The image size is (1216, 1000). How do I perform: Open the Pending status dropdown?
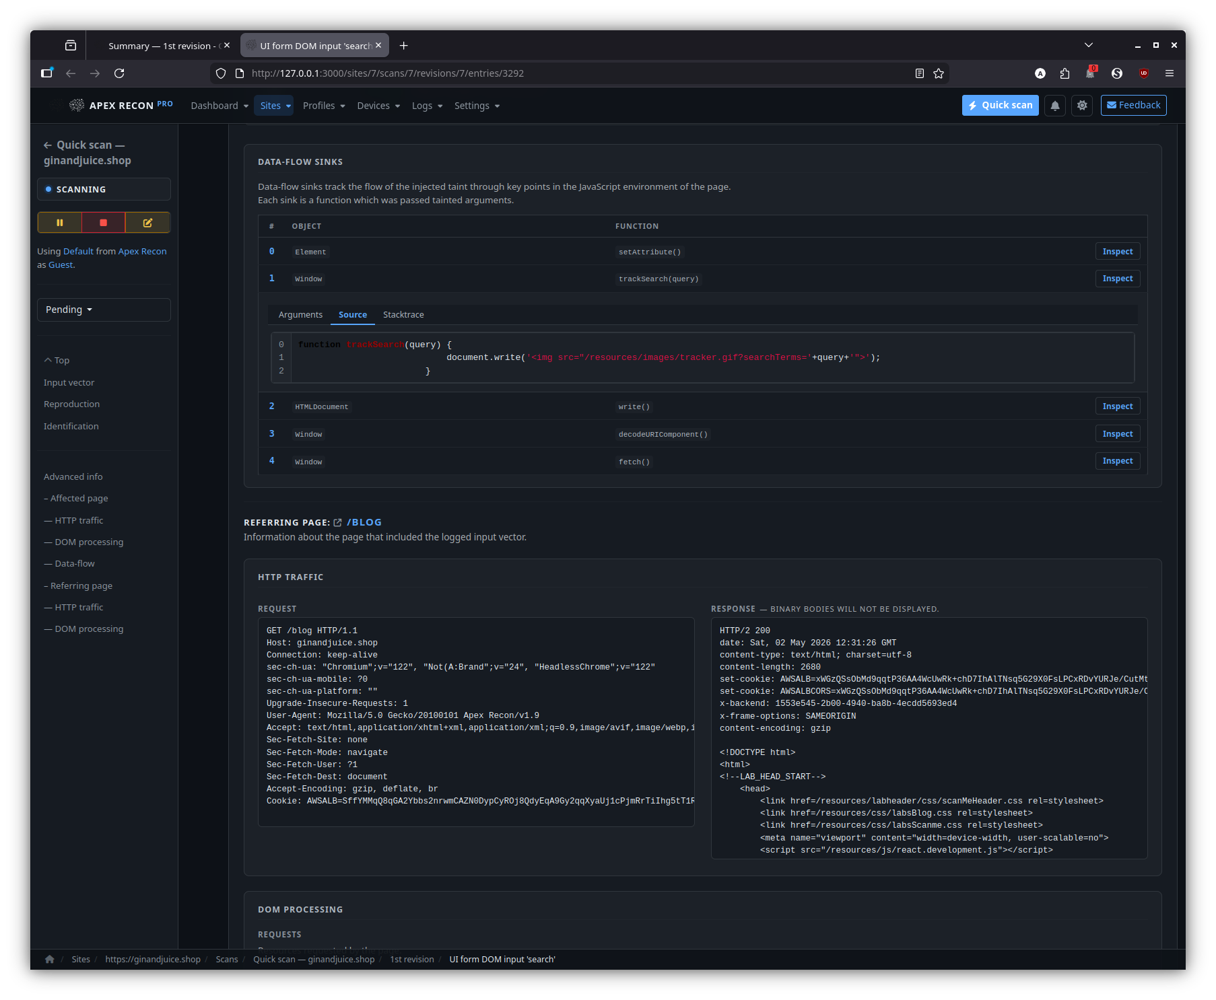104,310
